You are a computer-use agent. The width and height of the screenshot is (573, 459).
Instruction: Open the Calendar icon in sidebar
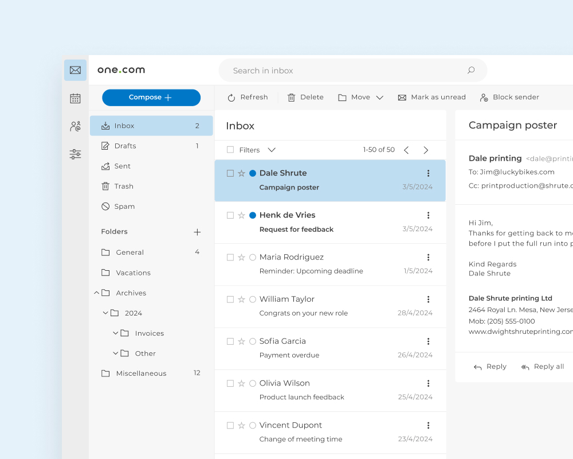pyautogui.click(x=75, y=99)
